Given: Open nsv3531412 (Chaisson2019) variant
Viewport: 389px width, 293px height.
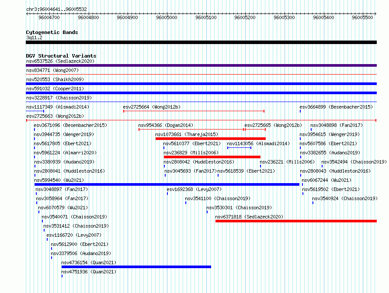Looking at the screenshot, I should [x=76, y=226].
